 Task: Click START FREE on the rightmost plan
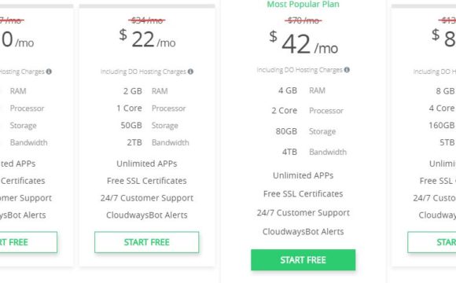(432, 242)
